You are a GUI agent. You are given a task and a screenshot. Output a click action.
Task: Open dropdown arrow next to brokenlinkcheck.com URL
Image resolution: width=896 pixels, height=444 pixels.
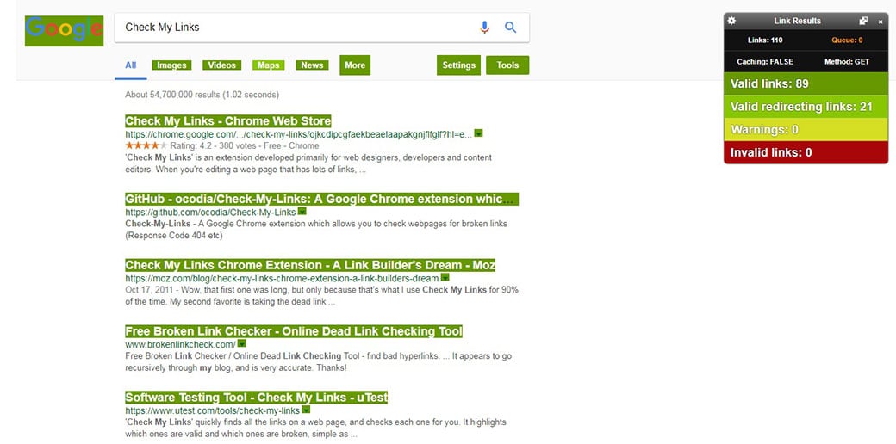(x=242, y=344)
